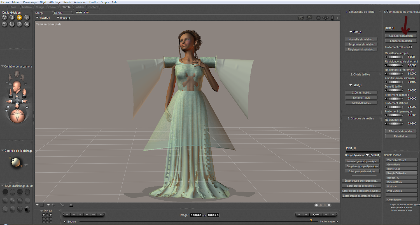Screen dimensions: 420x225
Task: Switch to the Pose room tab
Action: pyautogui.click(x=13, y=7)
